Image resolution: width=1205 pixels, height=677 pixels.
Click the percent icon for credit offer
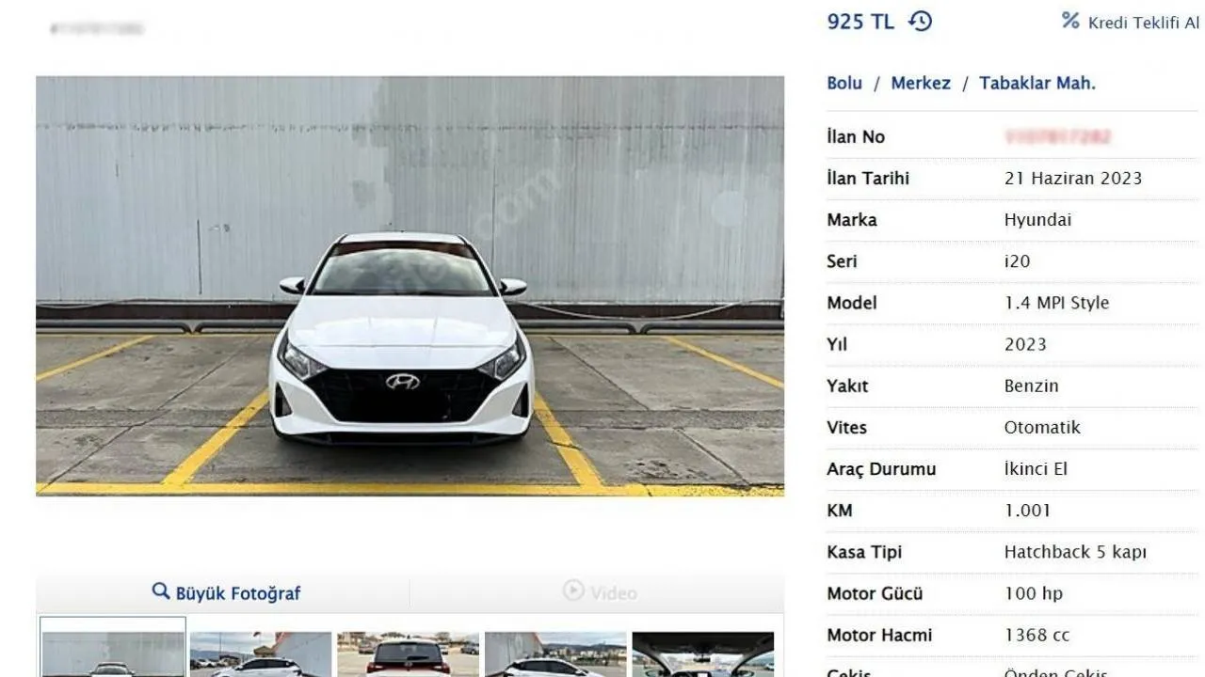click(1070, 21)
